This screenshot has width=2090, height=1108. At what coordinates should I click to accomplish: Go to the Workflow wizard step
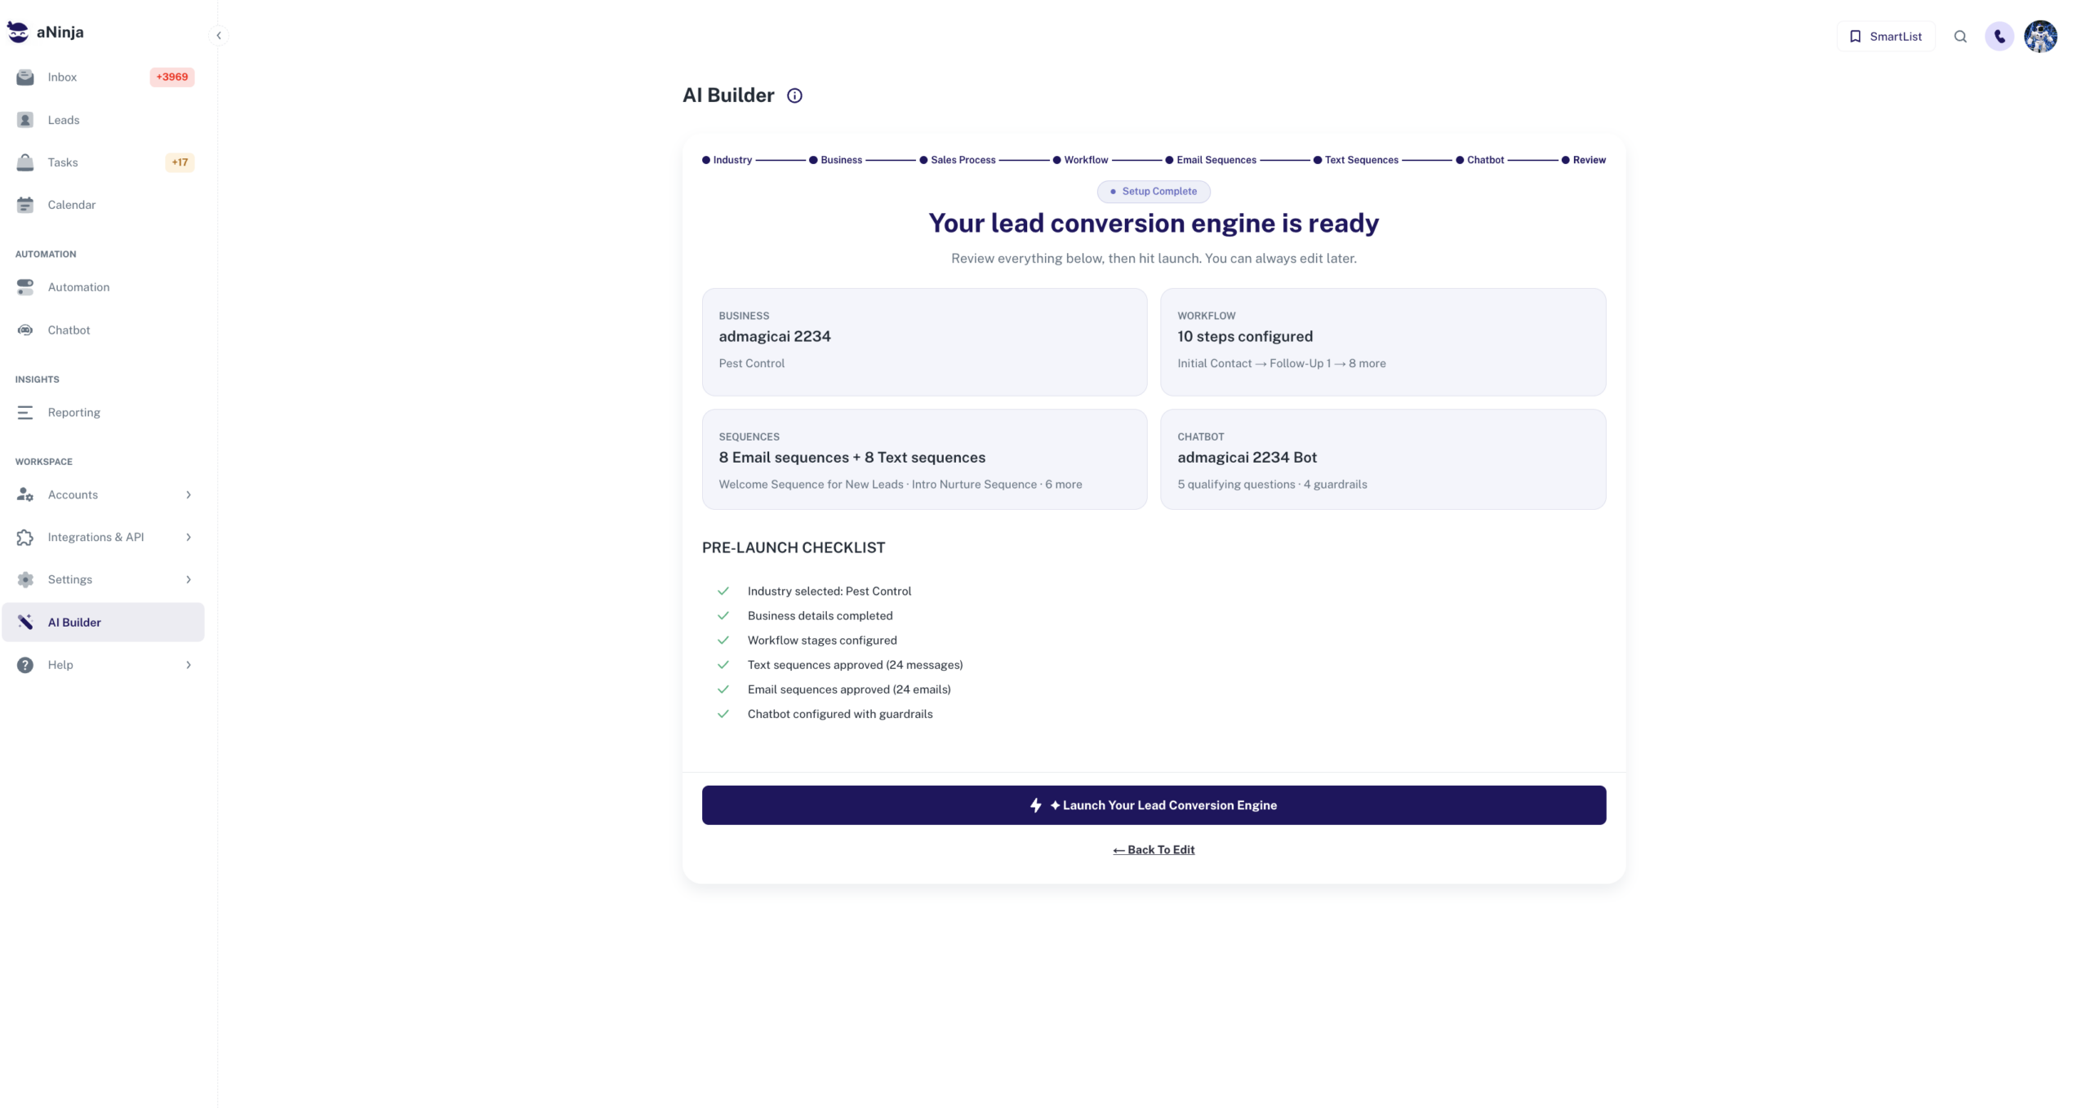click(1080, 160)
